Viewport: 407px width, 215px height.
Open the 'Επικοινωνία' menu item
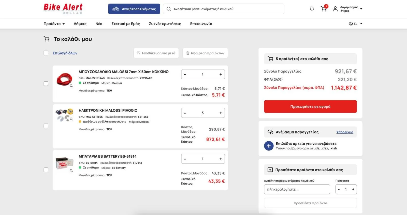pyautogui.click(x=201, y=24)
